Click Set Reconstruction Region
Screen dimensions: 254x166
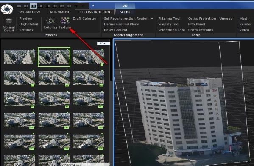coord(126,19)
